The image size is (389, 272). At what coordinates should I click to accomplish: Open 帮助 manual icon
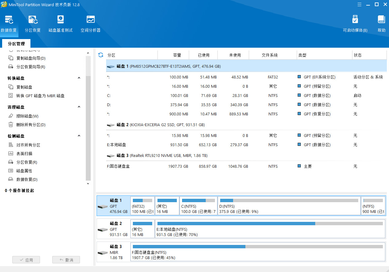(x=381, y=24)
